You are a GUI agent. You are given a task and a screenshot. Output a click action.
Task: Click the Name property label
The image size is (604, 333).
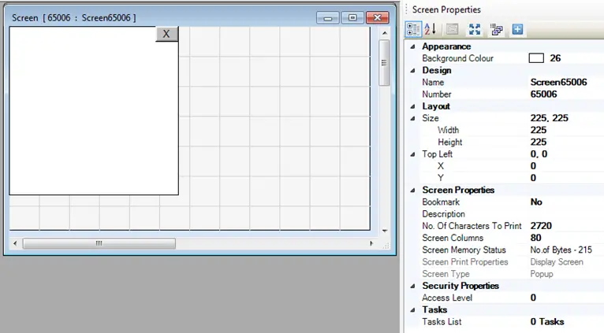pos(433,83)
